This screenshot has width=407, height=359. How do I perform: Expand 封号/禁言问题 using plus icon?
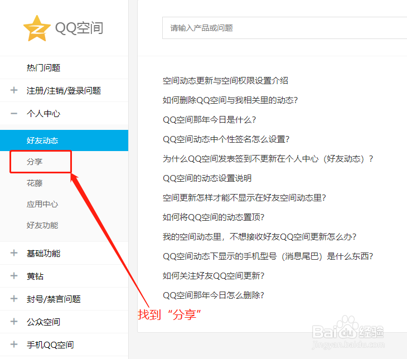pos(14,299)
